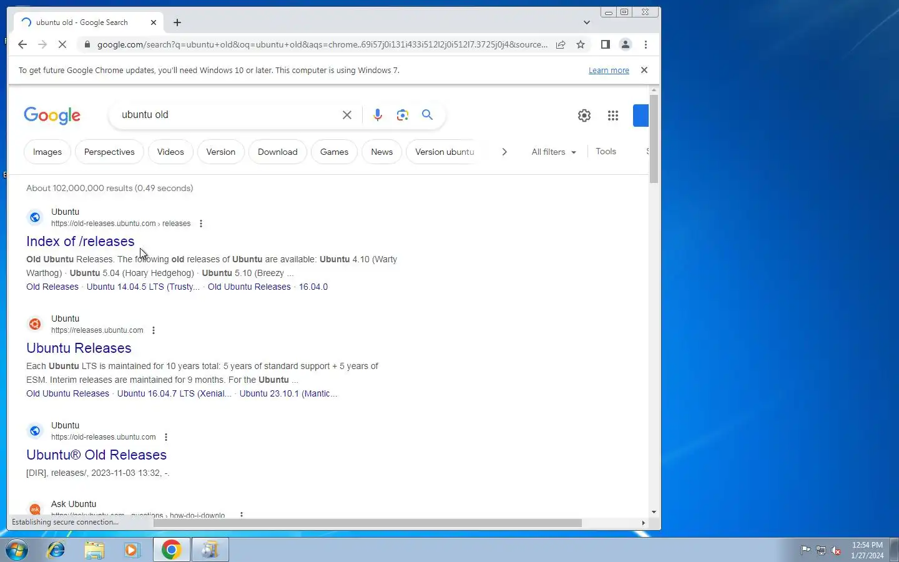Open the Ubuntu 14.04.5 LTS sitelink

[x=143, y=287]
